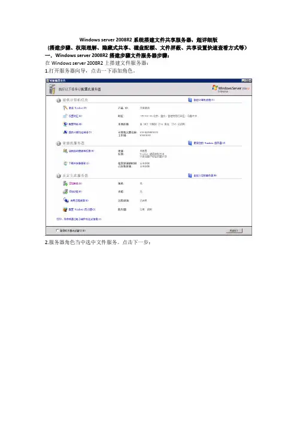
Task: Click the 配置网络 network icon
Action: pyautogui.click(x=65, y=124)
